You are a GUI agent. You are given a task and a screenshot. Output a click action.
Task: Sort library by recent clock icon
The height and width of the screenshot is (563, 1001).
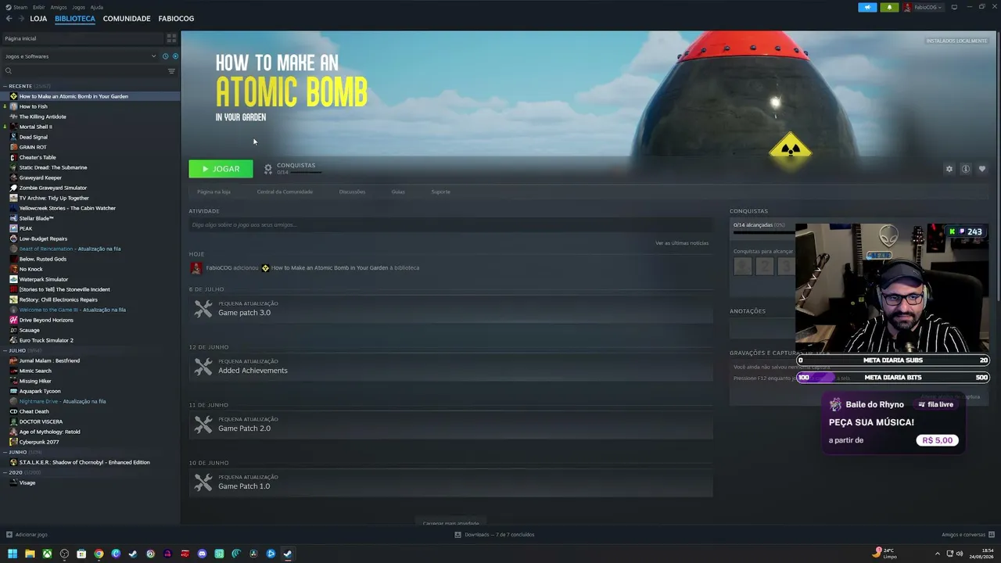click(x=165, y=56)
